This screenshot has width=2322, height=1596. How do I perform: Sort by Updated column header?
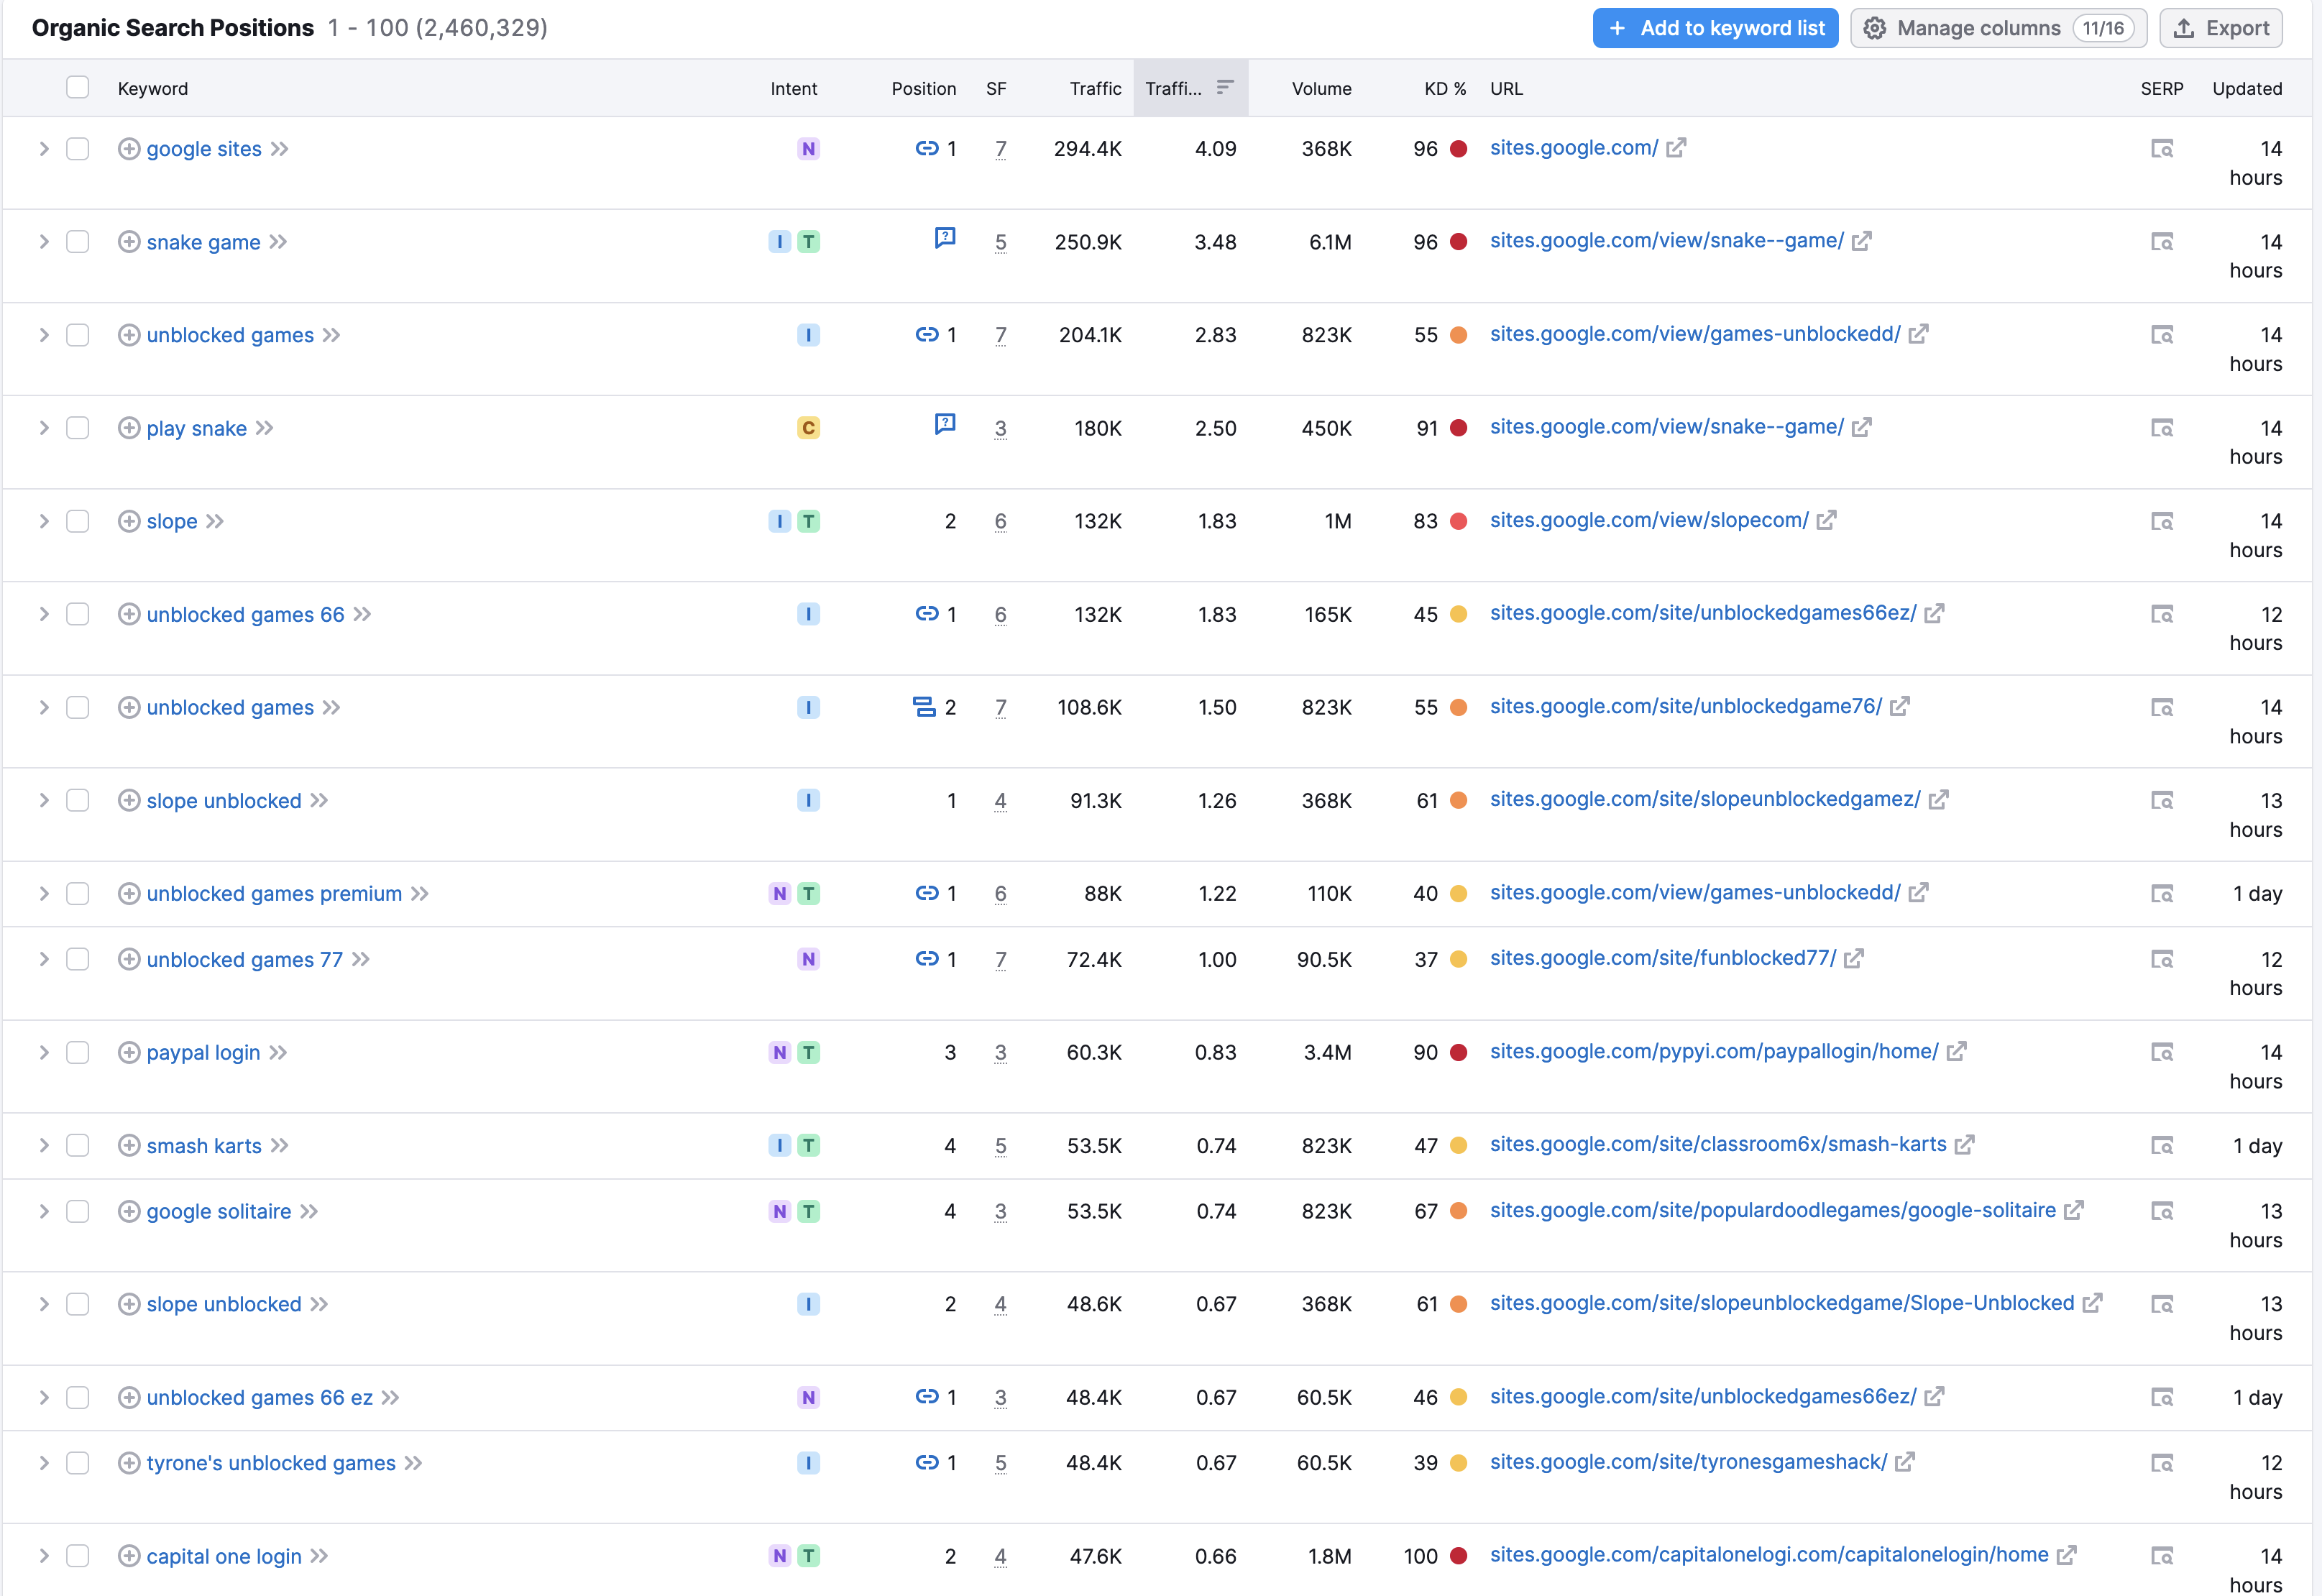coord(2247,88)
